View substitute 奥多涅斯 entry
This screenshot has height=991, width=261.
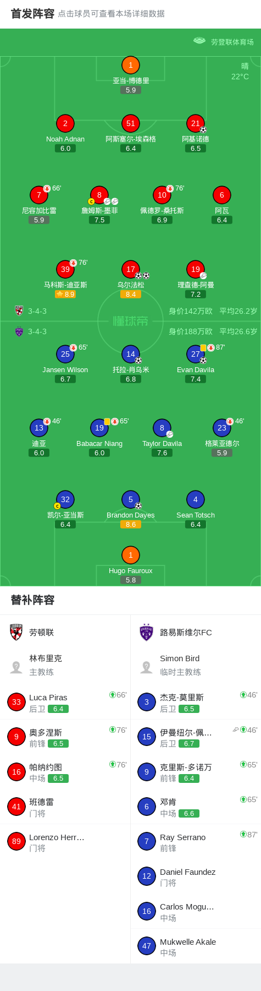65,737
